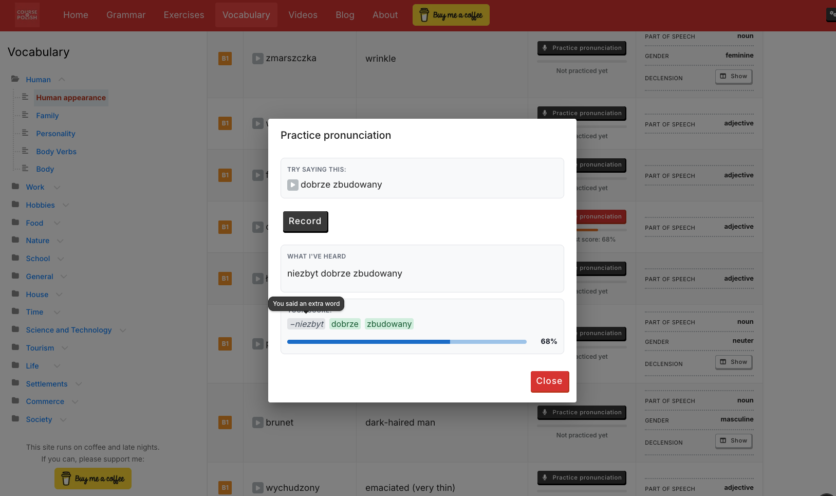Close the Practice pronunciation dialog
This screenshot has height=496, width=836.
pyautogui.click(x=549, y=381)
